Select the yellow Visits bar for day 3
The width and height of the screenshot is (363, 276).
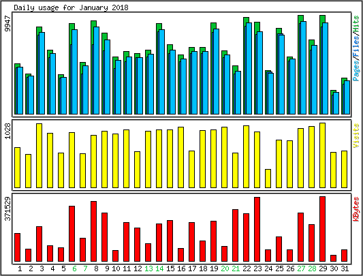39,156
